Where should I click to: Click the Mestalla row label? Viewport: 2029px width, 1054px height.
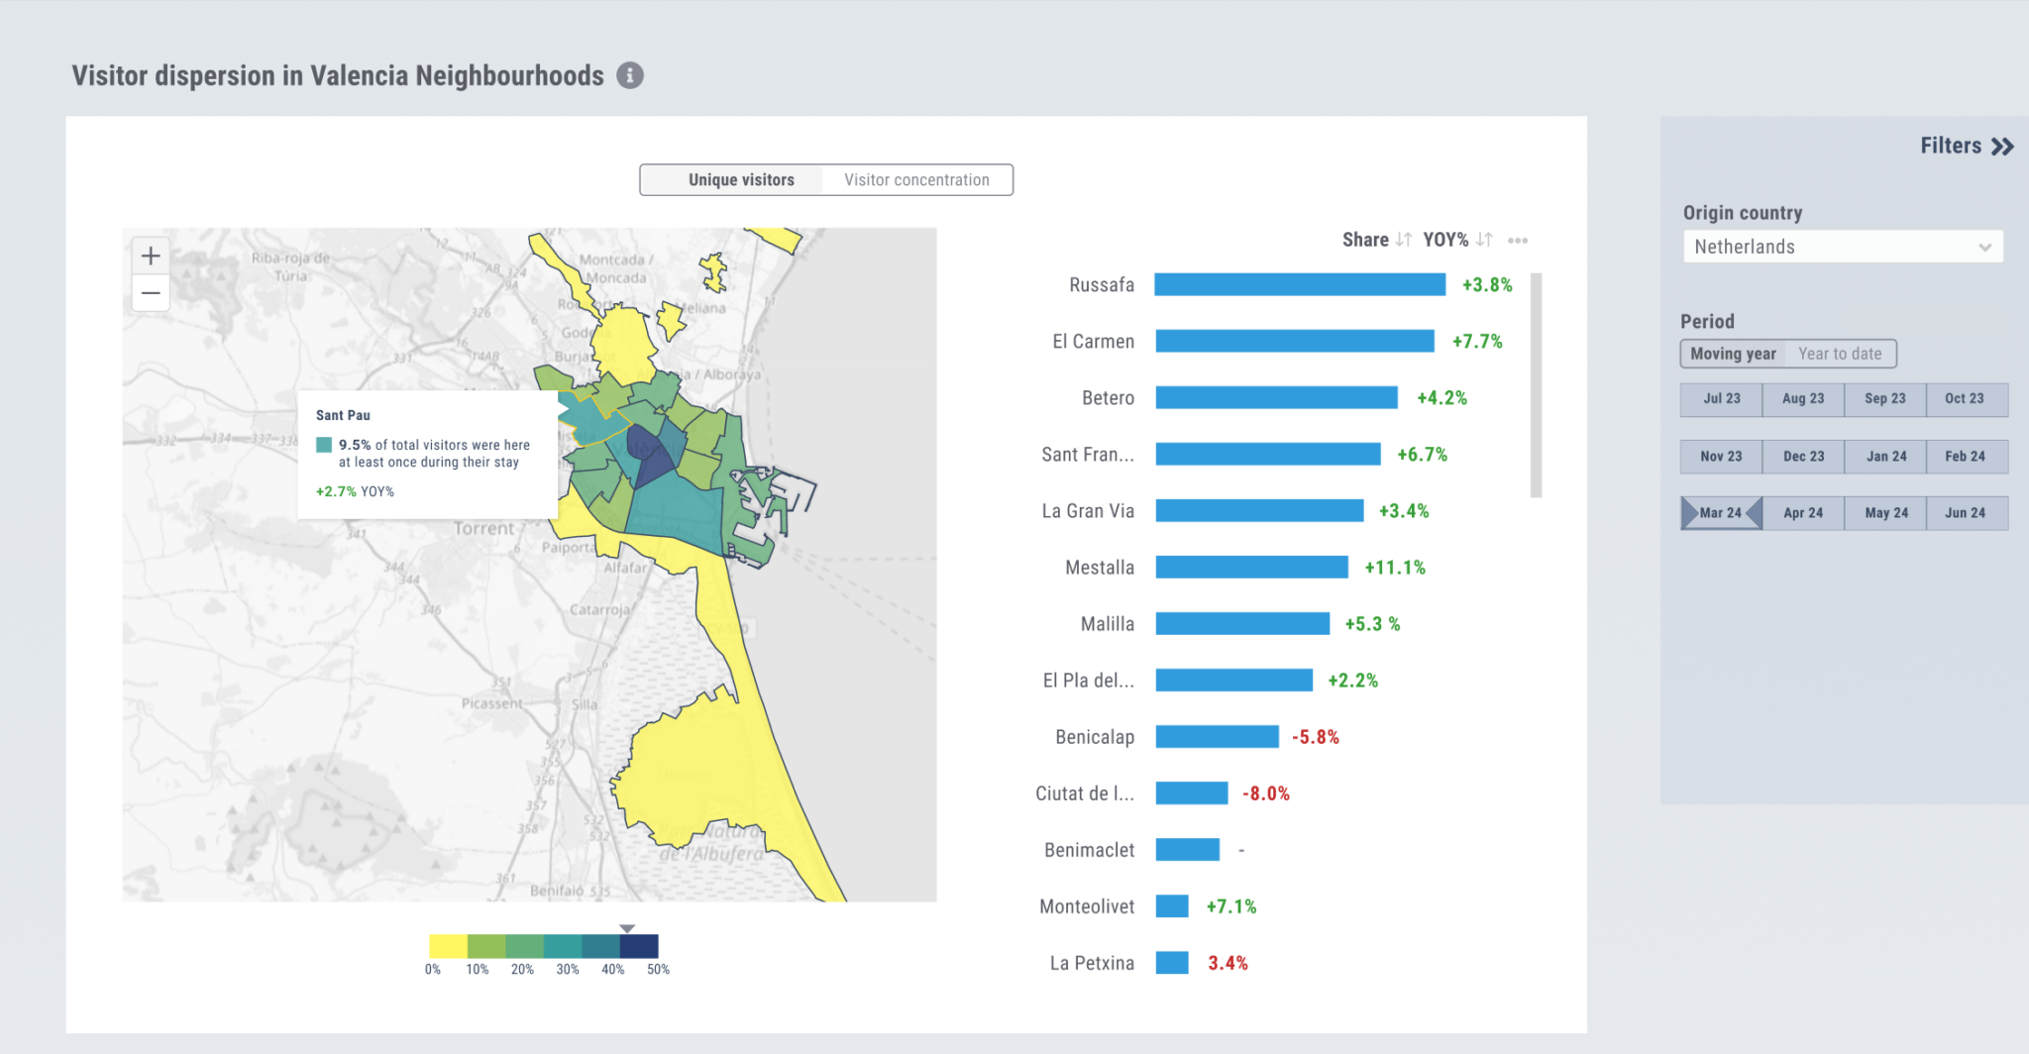(1100, 568)
